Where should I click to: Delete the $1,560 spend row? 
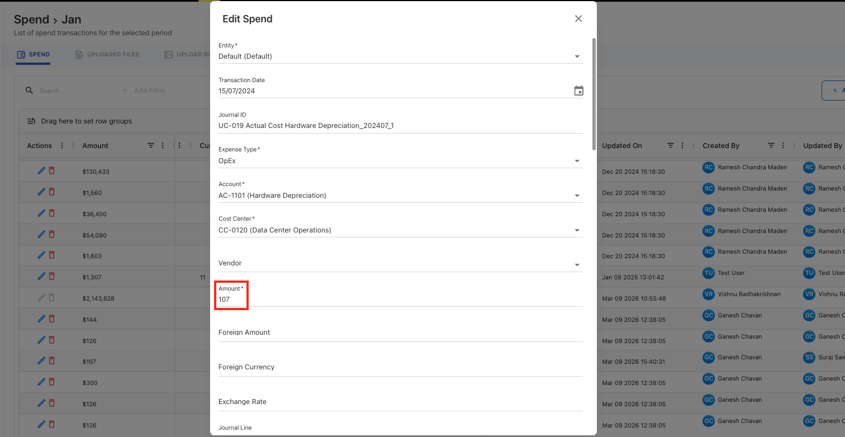click(52, 192)
